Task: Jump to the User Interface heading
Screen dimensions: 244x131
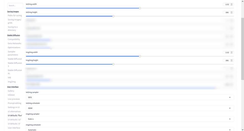Action: [x=13, y=87]
